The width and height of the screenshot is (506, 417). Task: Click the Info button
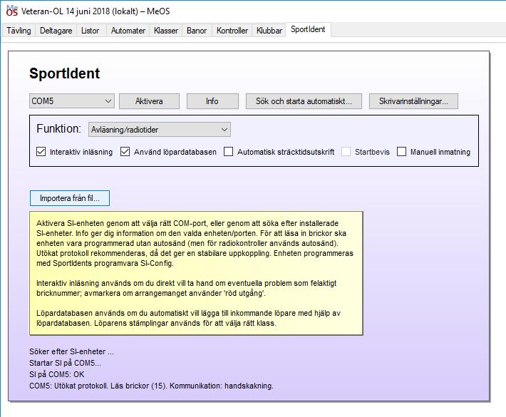click(212, 101)
